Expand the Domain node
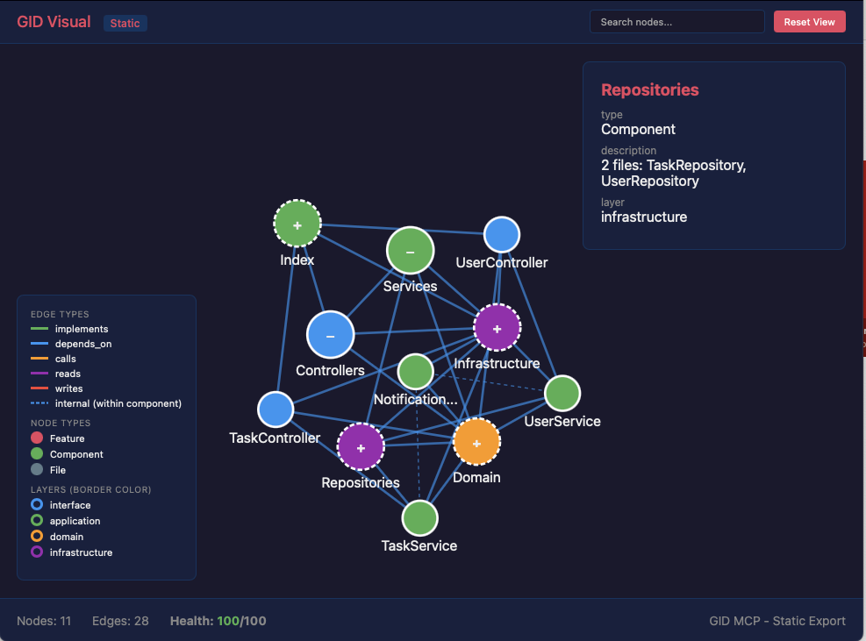The image size is (866, 641). point(476,442)
